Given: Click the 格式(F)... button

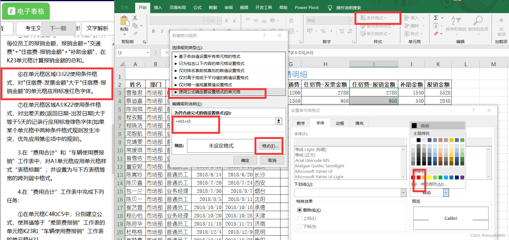Looking at the screenshot, I should [x=270, y=146].
